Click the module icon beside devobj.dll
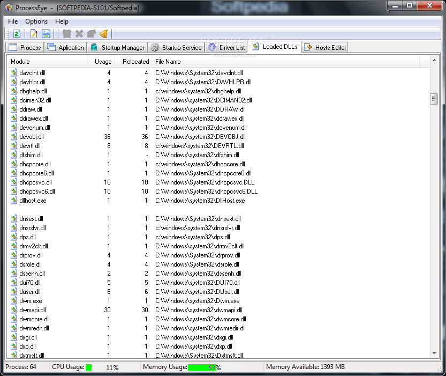This screenshot has height=376, width=446. point(14,136)
